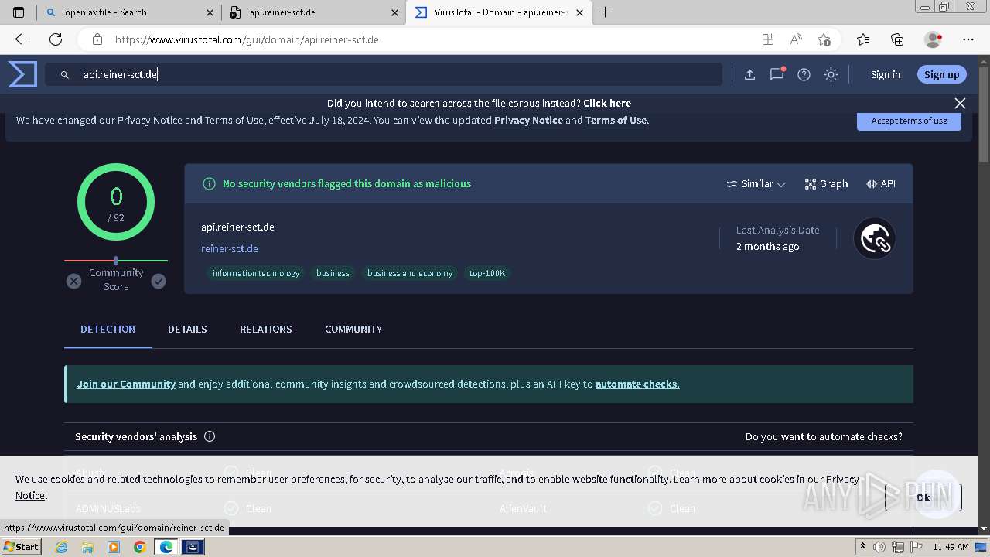Screen dimensions: 990x557
Task: Click the 'business' tag
Action: click(333, 273)
